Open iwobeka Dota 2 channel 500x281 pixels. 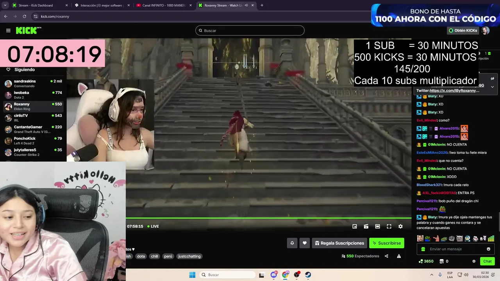click(x=33, y=95)
